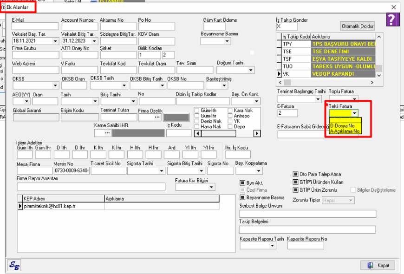Screen dimensions: 404x274
Task: Open the Vekalet Baş. Tar. date dropdown
Action: click(55, 41)
